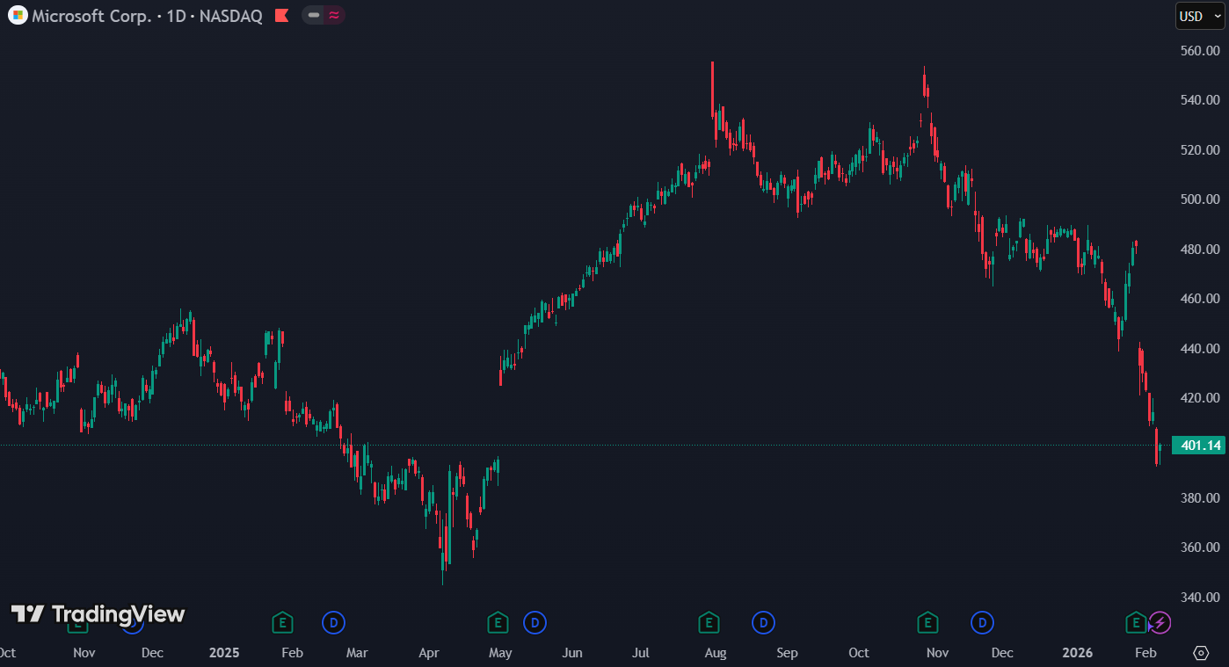Open the earnings E marker above May
Viewport: 1229px width, 667px height.
[x=498, y=623]
